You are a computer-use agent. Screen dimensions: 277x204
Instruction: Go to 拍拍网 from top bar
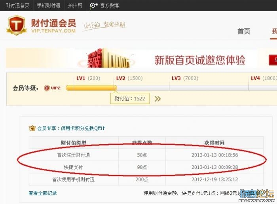[x=75, y=6]
